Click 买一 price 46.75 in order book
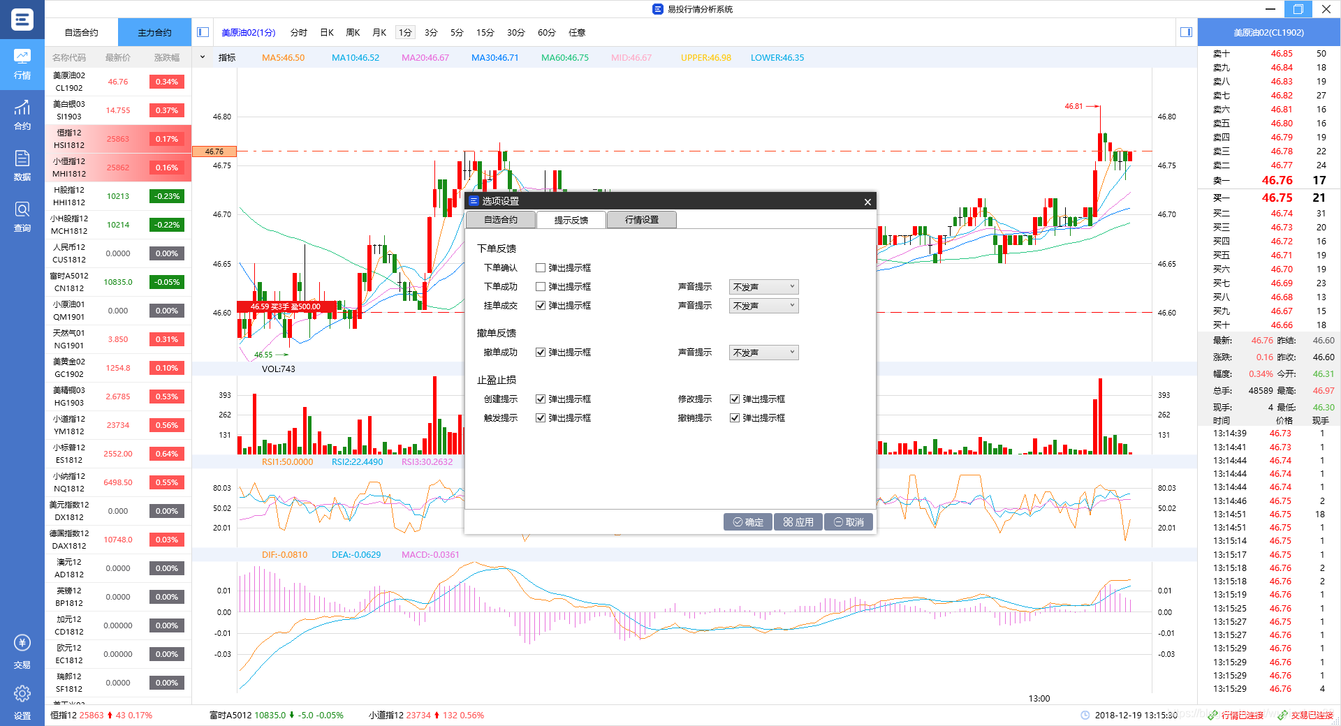 (1277, 198)
